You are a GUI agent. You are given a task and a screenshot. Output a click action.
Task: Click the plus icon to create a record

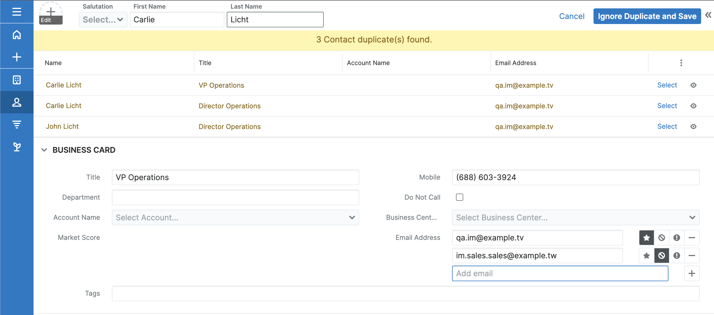(16, 57)
